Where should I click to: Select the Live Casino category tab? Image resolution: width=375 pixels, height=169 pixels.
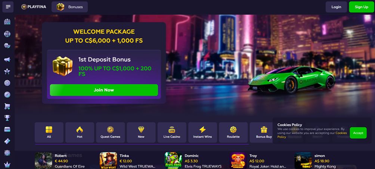point(172,132)
